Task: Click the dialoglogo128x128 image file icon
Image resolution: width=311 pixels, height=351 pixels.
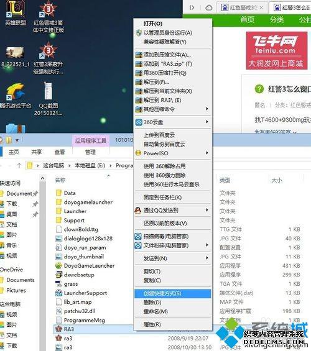Action: (58, 239)
